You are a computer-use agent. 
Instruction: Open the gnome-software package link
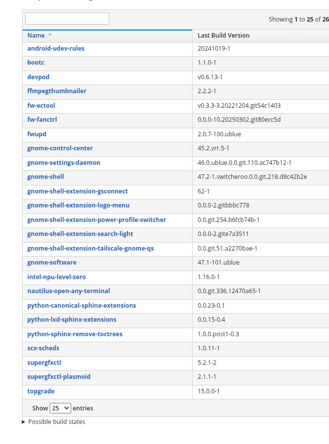click(52, 263)
